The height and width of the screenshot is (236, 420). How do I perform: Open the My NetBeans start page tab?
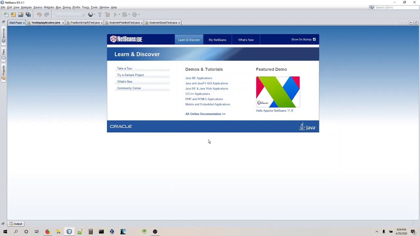coord(217,40)
